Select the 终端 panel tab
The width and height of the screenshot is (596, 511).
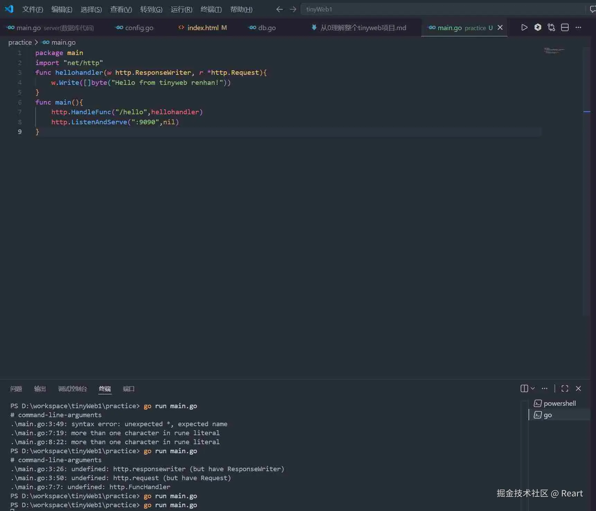tap(105, 388)
